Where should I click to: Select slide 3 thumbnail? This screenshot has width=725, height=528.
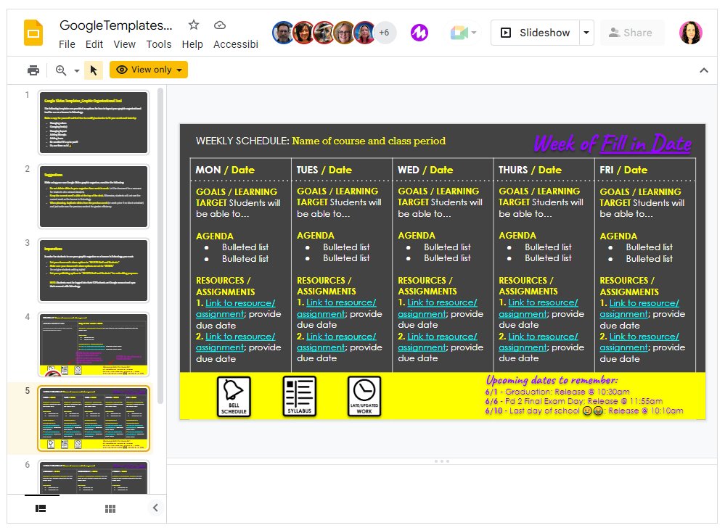click(94, 271)
